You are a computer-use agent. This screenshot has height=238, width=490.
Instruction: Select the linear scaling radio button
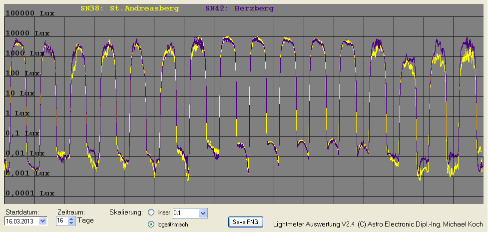pos(151,212)
